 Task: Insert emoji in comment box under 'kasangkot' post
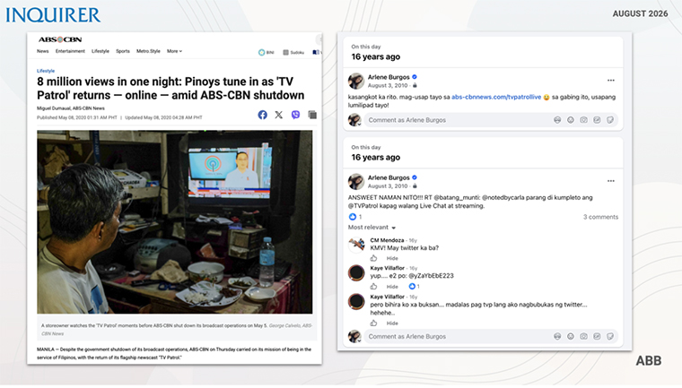click(x=570, y=120)
